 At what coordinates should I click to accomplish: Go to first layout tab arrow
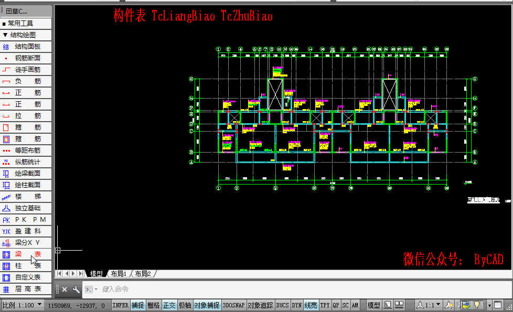coord(59,273)
